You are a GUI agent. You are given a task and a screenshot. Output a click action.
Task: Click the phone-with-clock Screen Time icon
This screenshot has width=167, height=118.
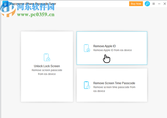click(87, 85)
